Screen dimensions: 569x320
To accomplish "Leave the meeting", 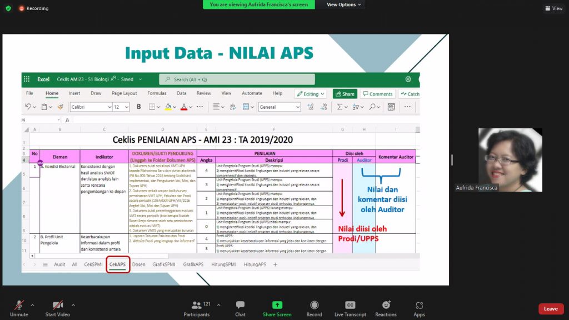I will pyautogui.click(x=551, y=309).
